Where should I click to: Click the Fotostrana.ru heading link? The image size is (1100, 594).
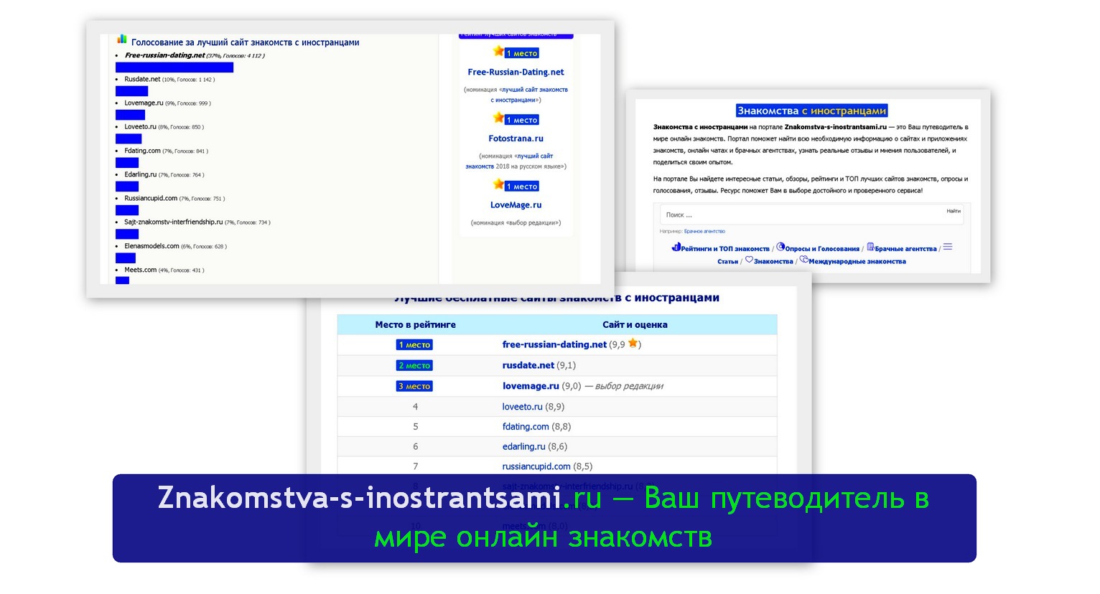516,138
